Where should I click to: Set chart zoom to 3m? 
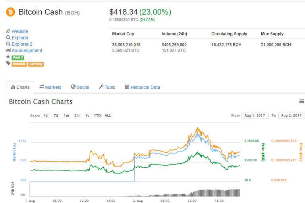77,116
